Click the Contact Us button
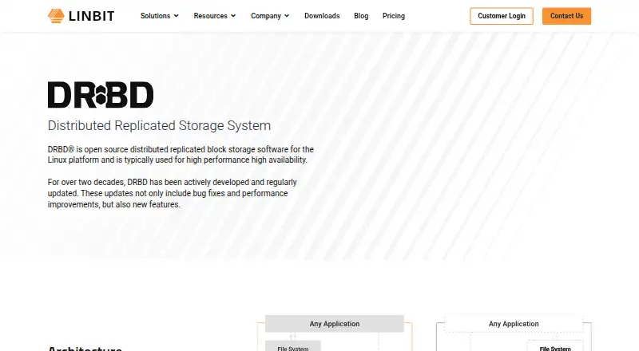Image resolution: width=639 pixels, height=351 pixels. point(566,16)
